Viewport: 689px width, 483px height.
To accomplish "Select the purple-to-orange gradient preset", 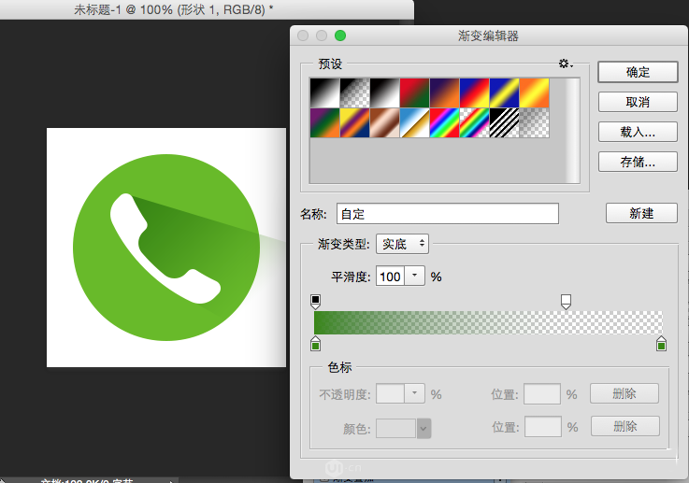I will pyautogui.click(x=444, y=93).
